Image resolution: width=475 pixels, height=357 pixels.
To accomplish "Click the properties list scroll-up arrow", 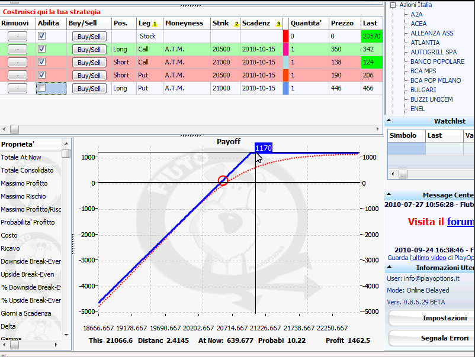I will (x=66, y=144).
